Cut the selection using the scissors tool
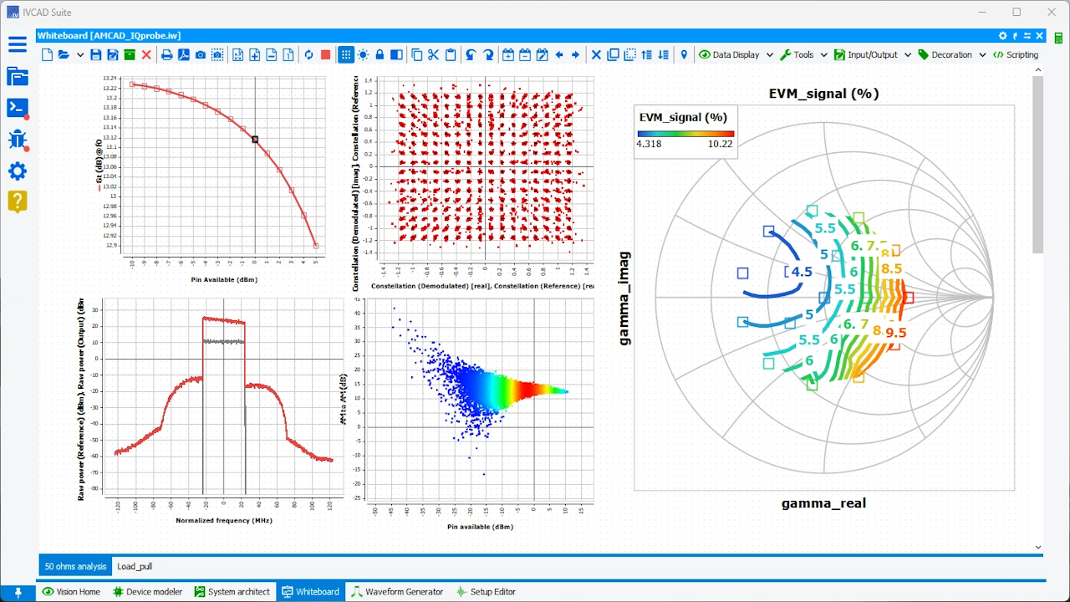 [433, 54]
